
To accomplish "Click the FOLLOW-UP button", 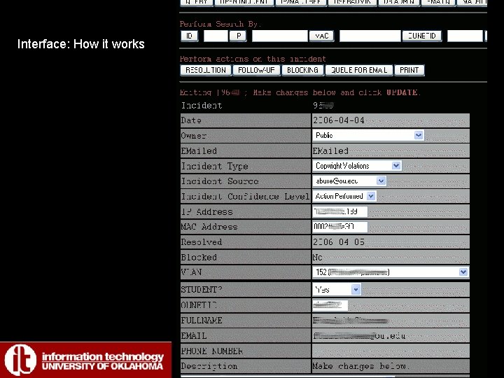I will (x=256, y=70).
